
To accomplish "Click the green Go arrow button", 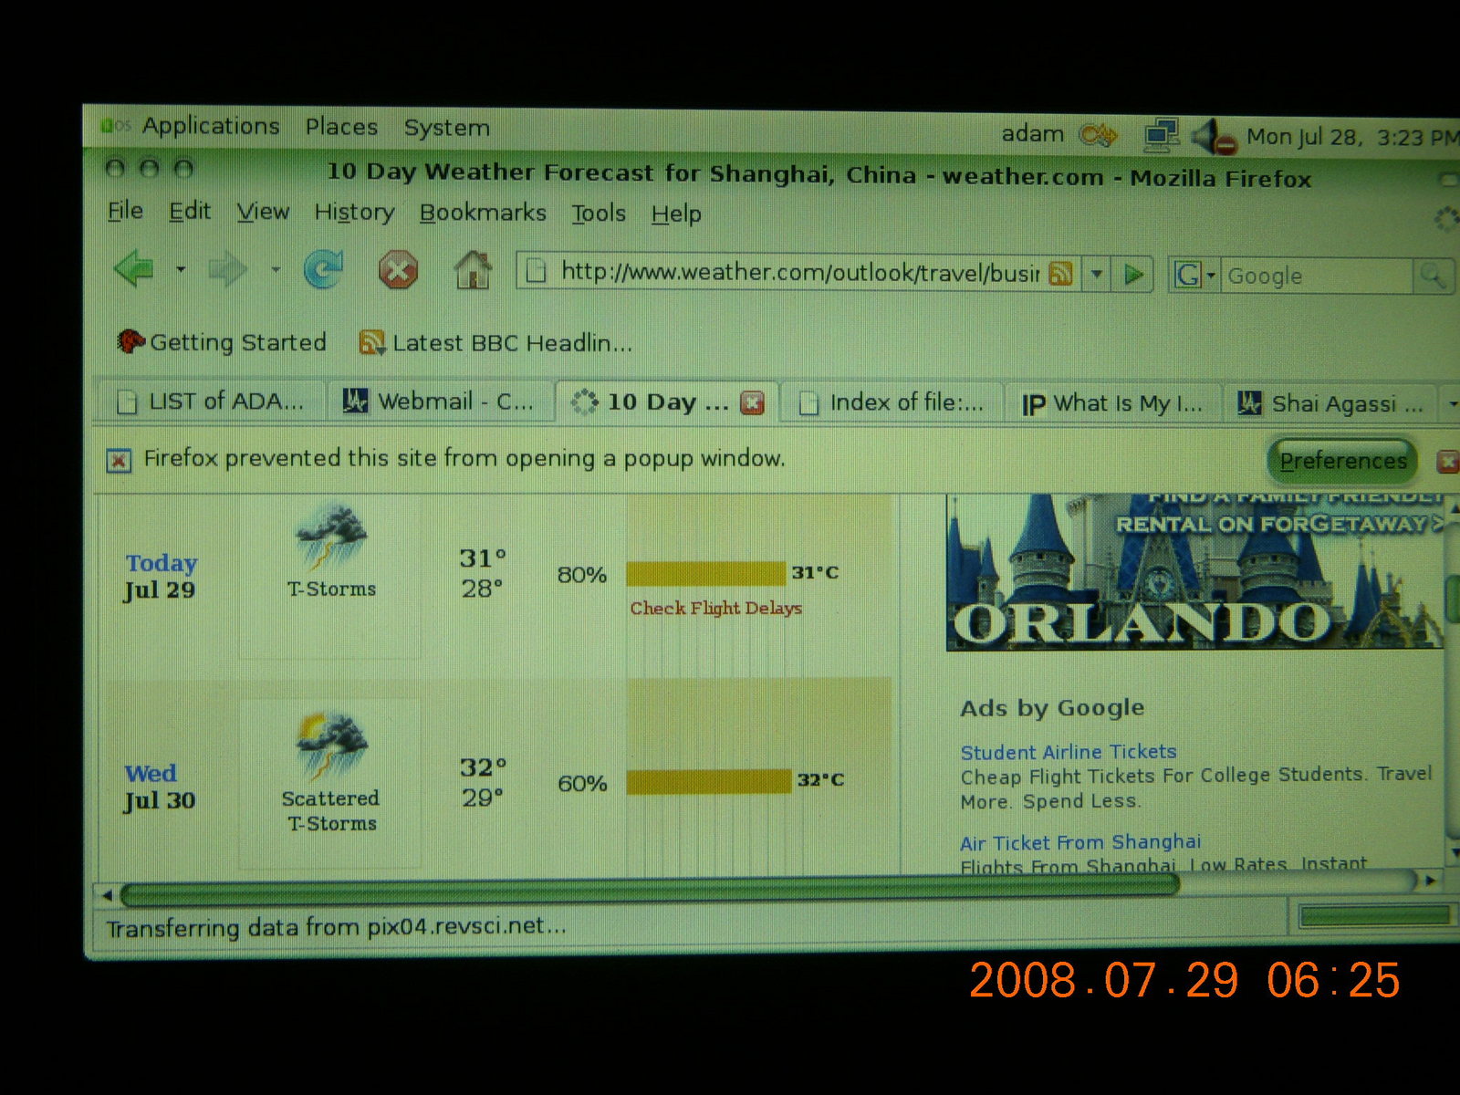I will pos(1133,275).
